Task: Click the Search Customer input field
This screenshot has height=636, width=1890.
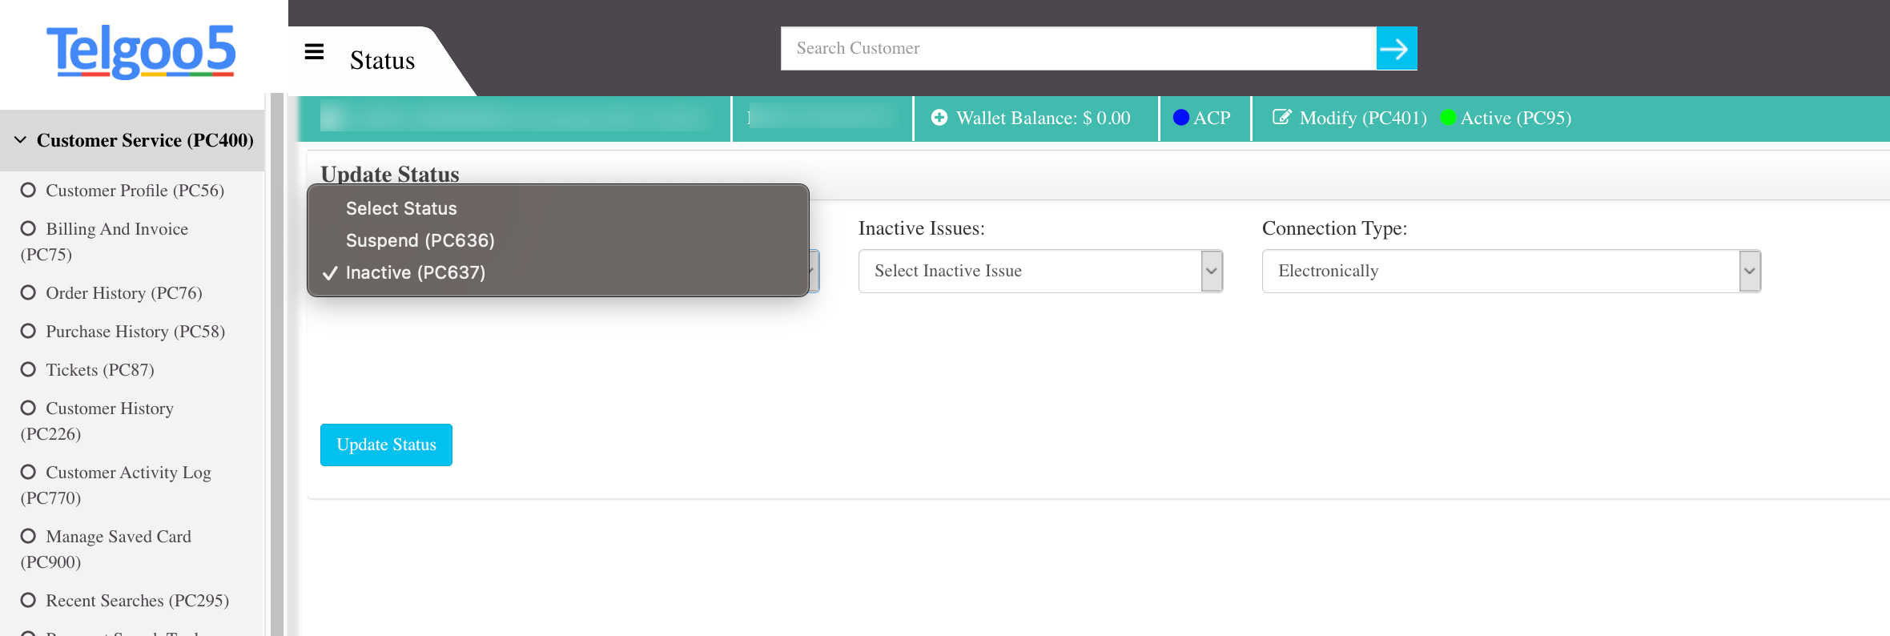Action: (x=1078, y=49)
